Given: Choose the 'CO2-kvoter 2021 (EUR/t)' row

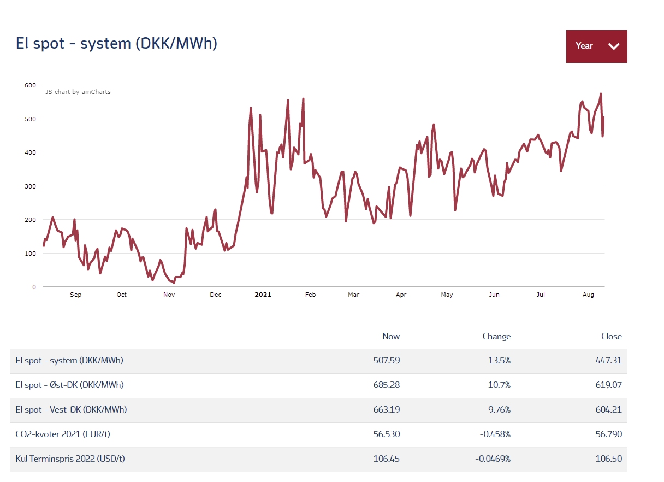Looking at the screenshot, I should tap(66, 434).
